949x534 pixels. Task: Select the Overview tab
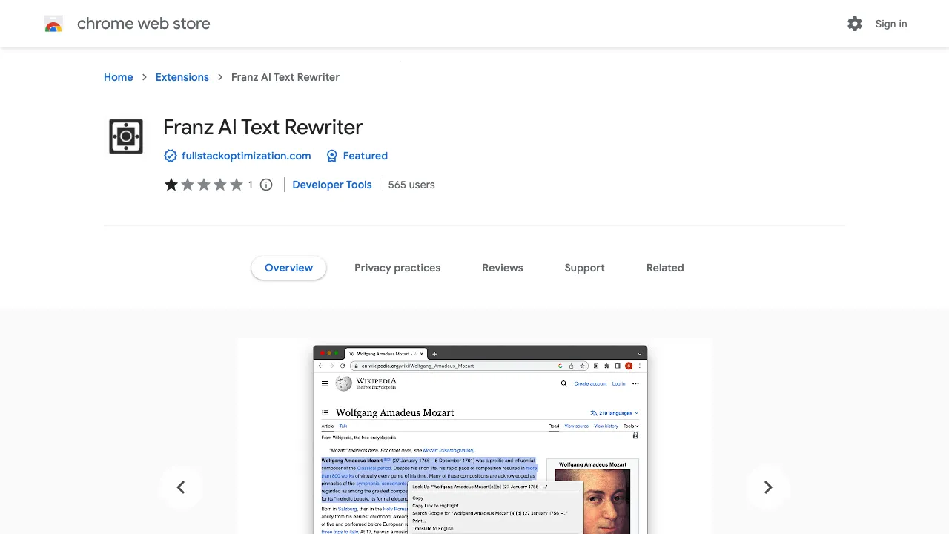289,268
